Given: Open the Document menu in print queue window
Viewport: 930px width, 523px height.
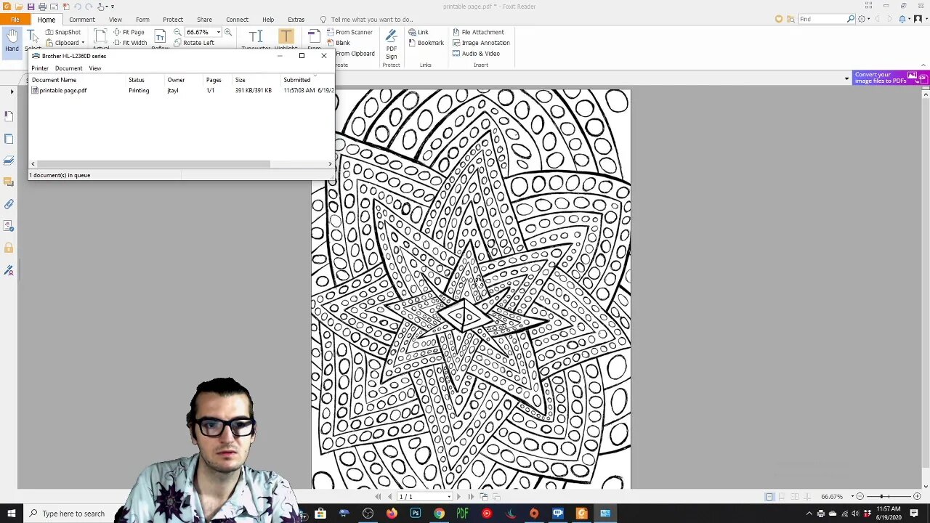Looking at the screenshot, I should click(68, 68).
